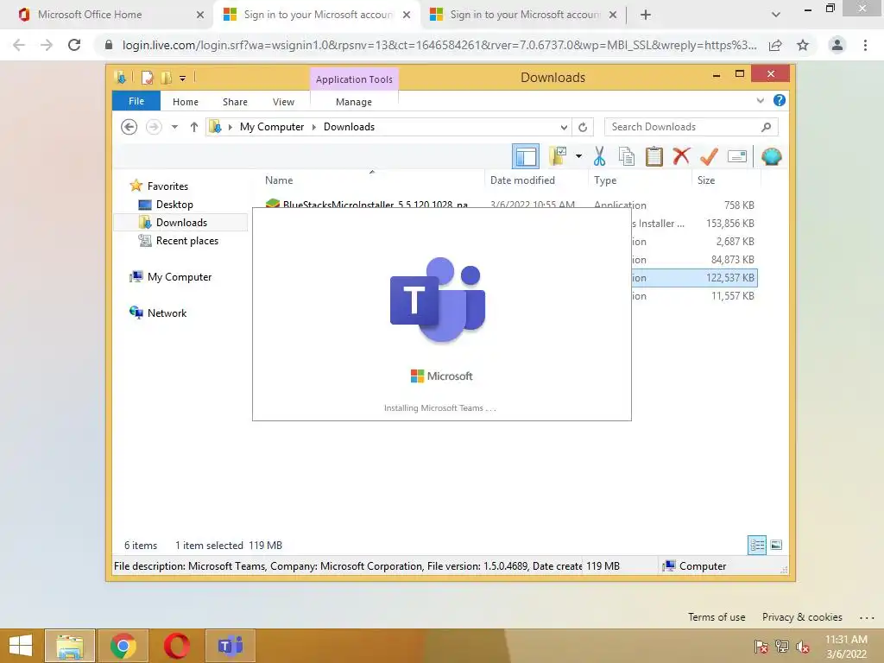Click My Computer in the address breadcrumb
Image resolution: width=884 pixels, height=663 pixels.
(272, 127)
